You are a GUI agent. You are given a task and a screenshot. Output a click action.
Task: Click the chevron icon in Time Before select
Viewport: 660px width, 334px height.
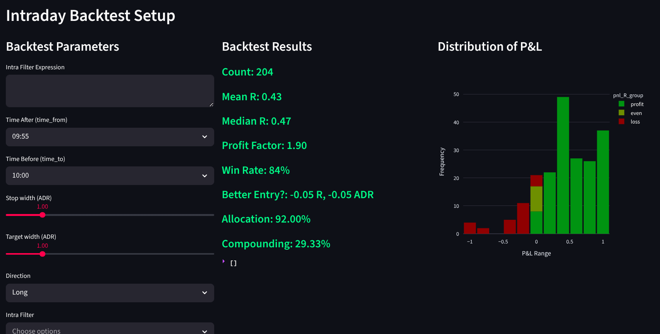tap(205, 176)
